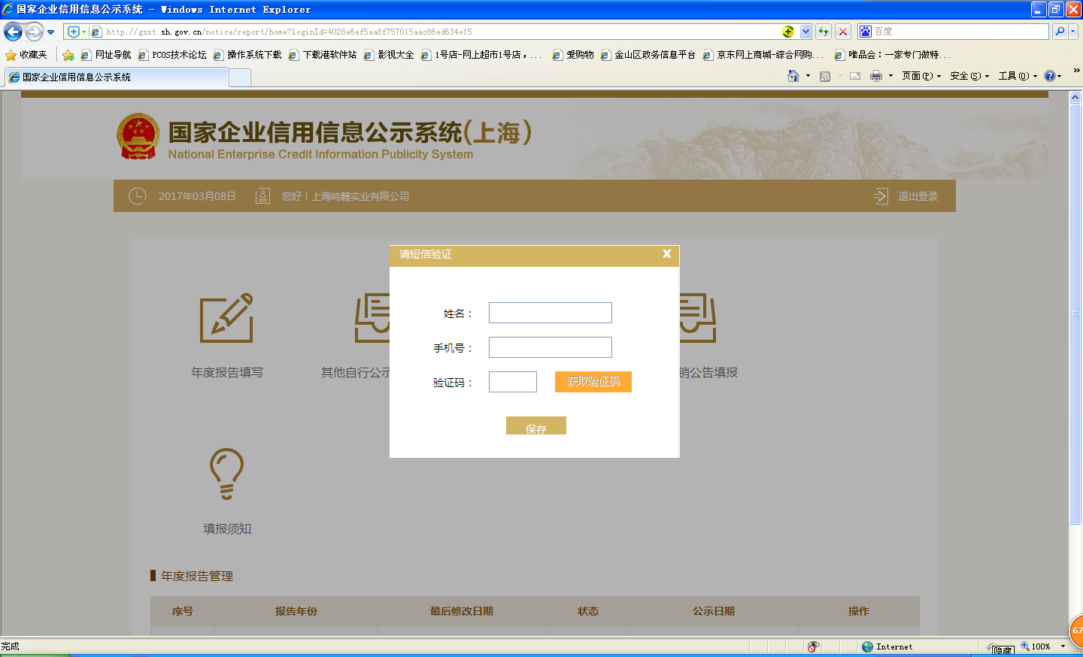This screenshot has height=657, width=1083.
Task: Open the 安全(S) dropdown menu
Action: (x=969, y=76)
